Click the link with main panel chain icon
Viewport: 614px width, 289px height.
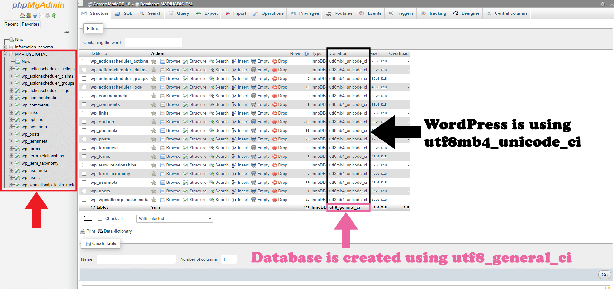[x=67, y=32]
